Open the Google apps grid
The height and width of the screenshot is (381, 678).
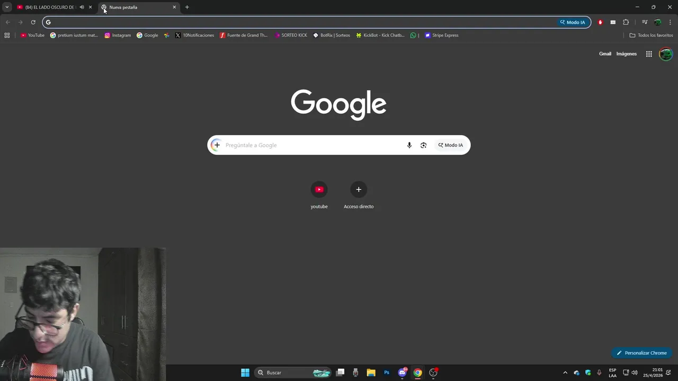(649, 54)
